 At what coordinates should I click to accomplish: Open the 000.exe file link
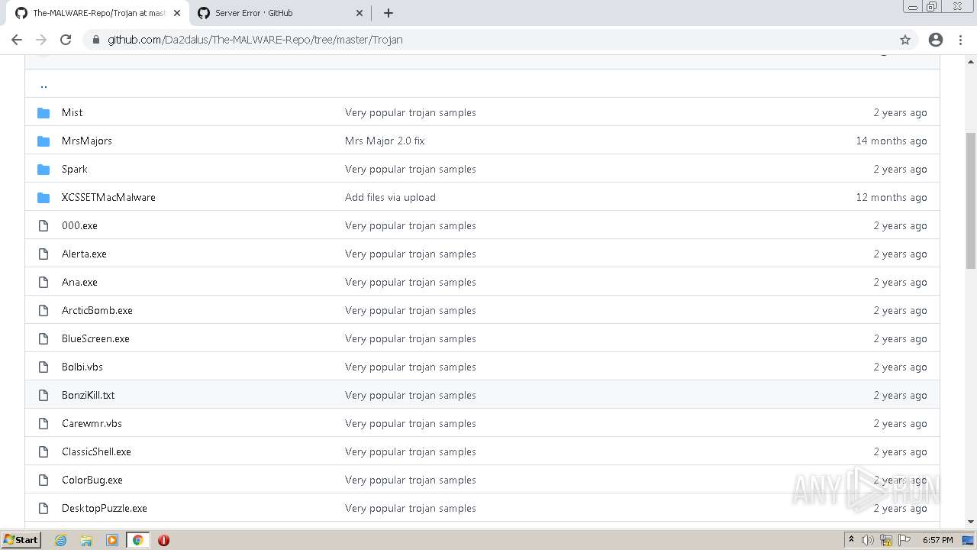click(x=79, y=225)
